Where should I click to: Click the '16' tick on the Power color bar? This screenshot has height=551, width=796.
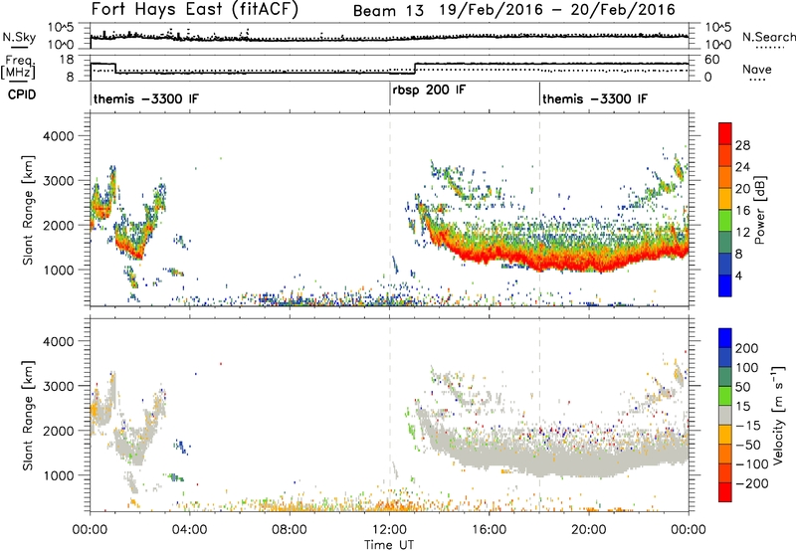742,211
